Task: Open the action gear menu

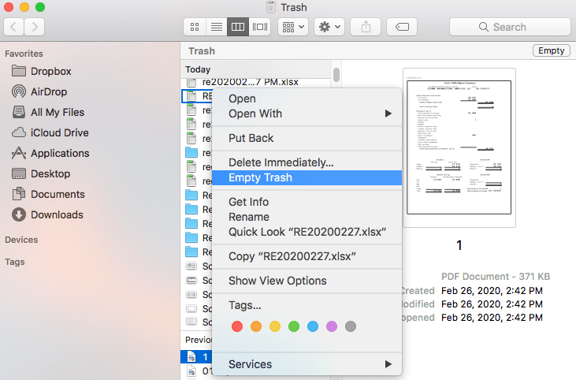Action: tap(329, 27)
